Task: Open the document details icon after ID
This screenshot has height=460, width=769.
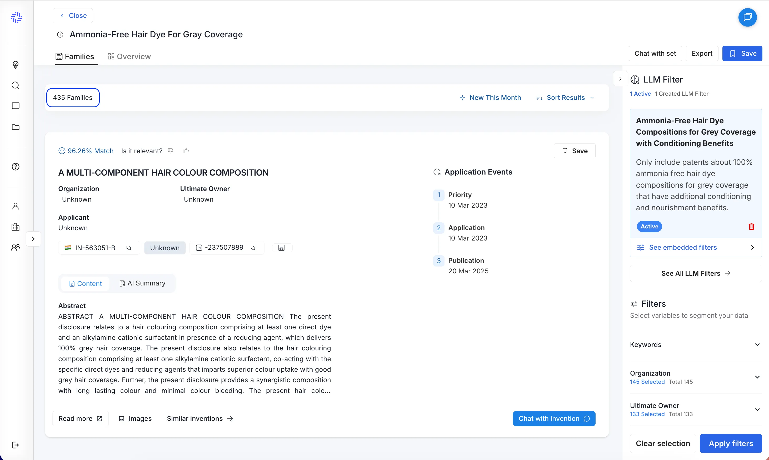Action: pyautogui.click(x=282, y=248)
